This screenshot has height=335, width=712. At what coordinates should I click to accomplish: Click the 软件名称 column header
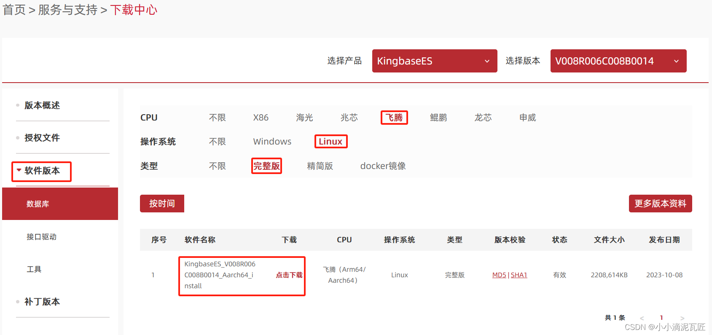[200, 240]
